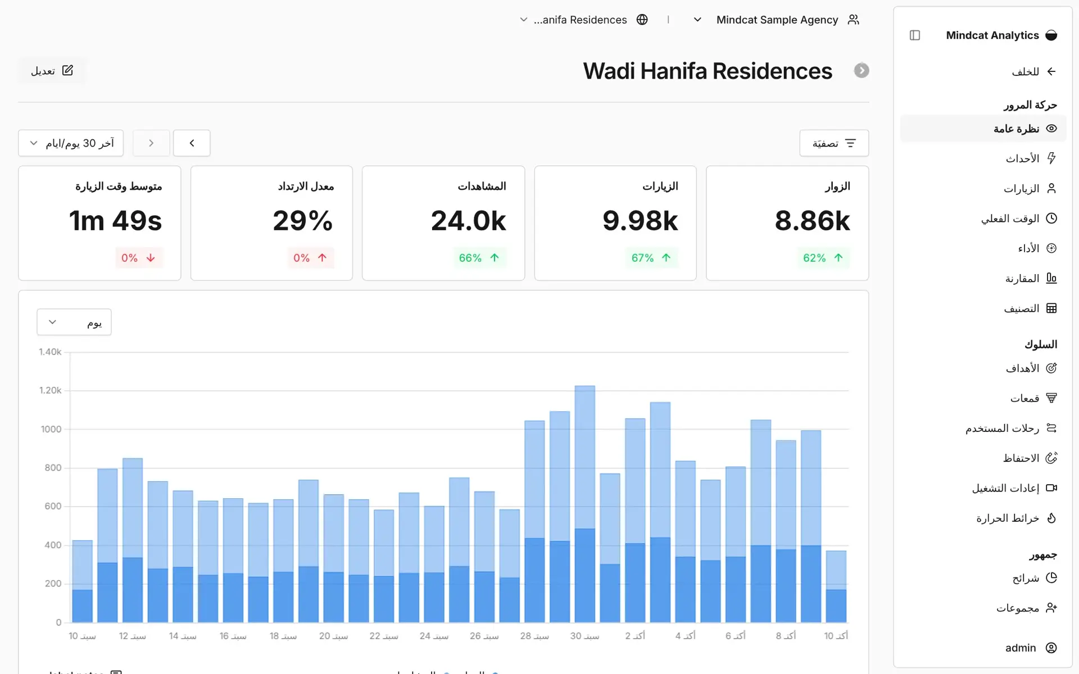Click the 1m 49s visit duration value
This screenshot has width=1079, height=674.
click(x=116, y=221)
